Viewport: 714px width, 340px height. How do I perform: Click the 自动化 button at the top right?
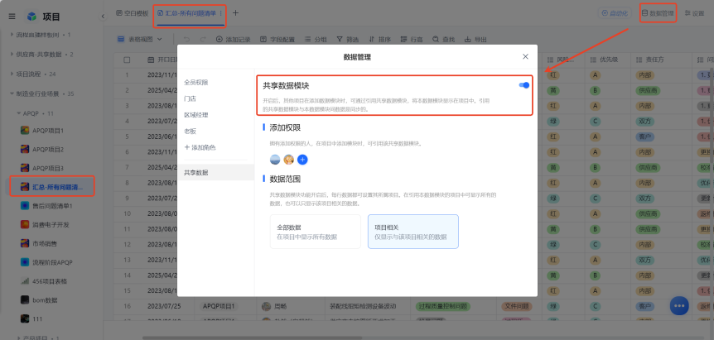tap(615, 13)
